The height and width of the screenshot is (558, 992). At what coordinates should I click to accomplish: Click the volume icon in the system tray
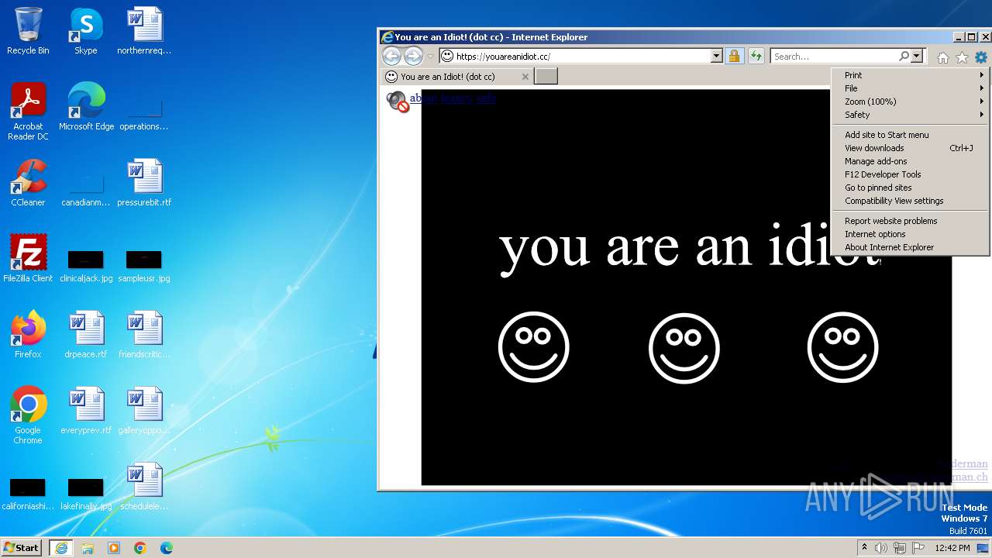point(881,548)
